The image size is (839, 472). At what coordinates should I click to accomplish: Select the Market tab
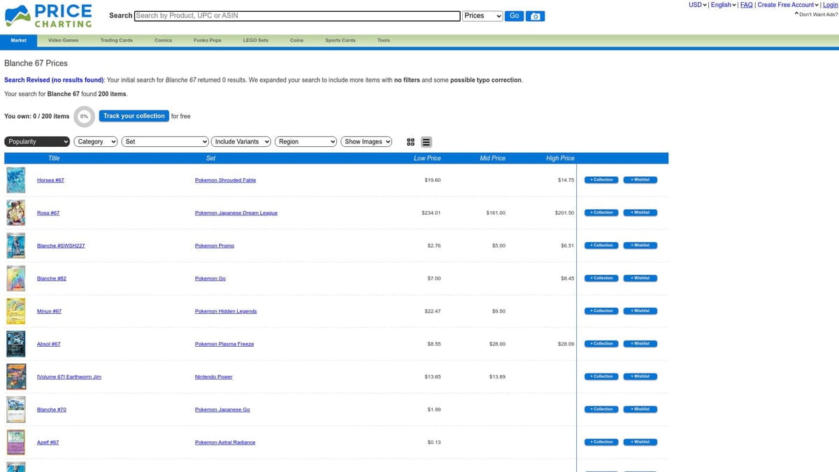(19, 41)
